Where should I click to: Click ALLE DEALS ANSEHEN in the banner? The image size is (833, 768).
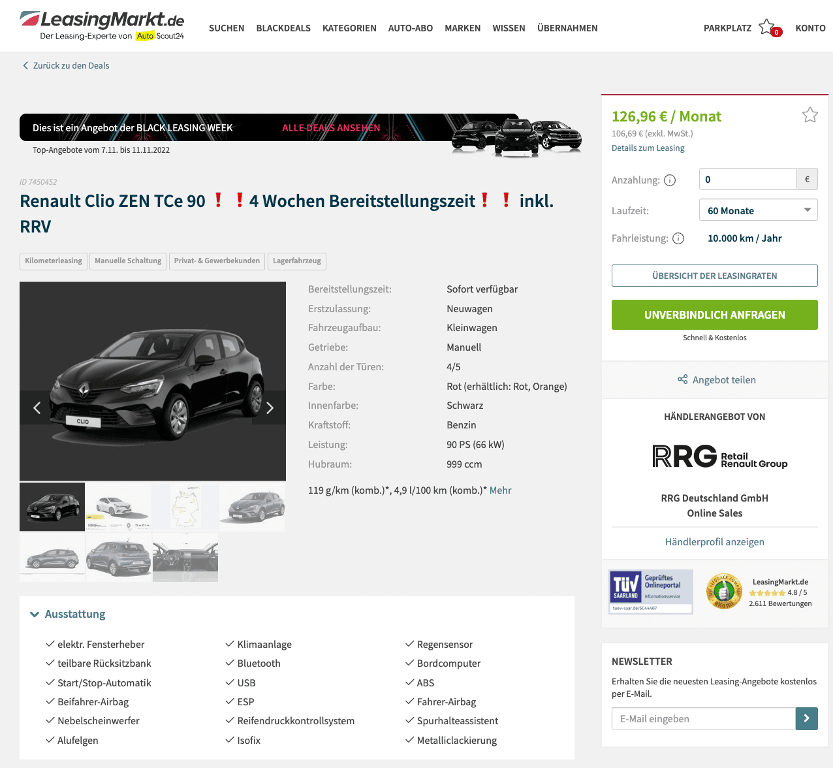[x=331, y=128]
